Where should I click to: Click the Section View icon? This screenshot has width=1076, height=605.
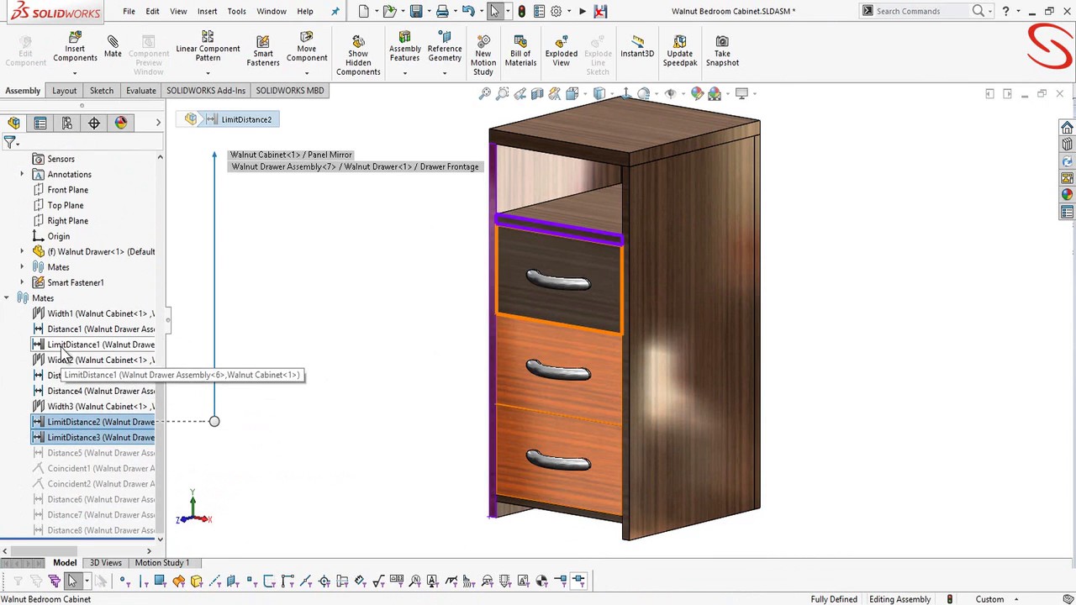(537, 94)
